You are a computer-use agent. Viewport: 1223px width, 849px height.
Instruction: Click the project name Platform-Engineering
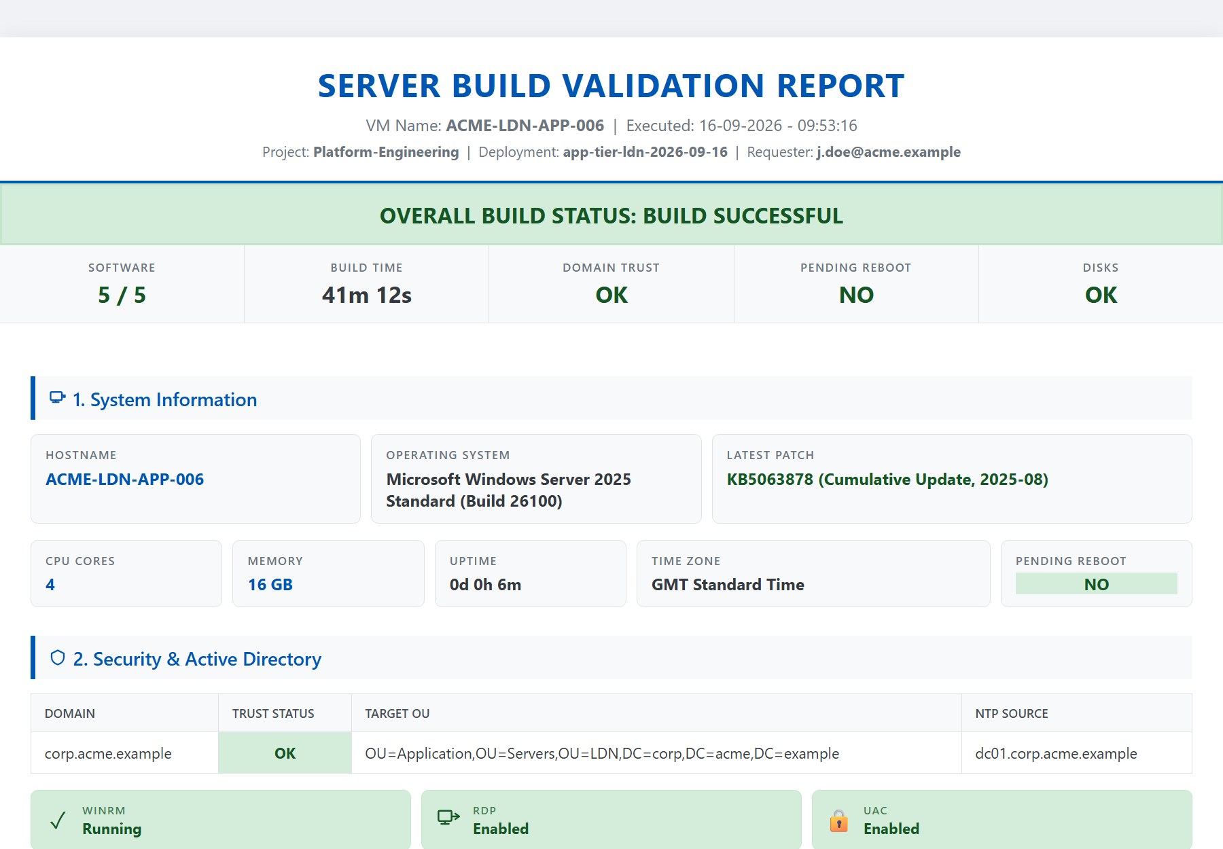click(x=386, y=152)
